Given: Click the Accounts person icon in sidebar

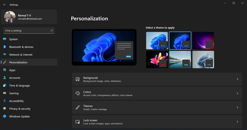Looking at the screenshot, I should [x=4, y=78].
